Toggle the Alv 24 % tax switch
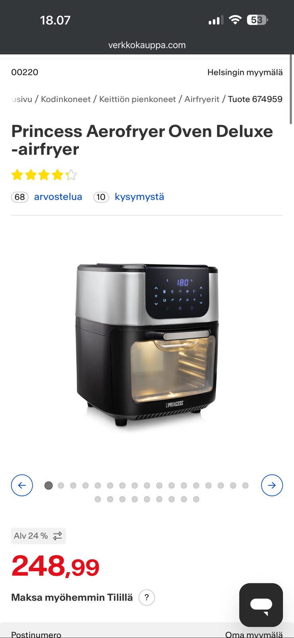294x638 pixels. pyautogui.click(x=38, y=536)
